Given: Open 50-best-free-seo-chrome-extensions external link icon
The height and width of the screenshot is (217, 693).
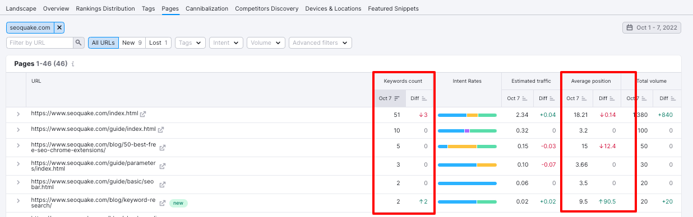Looking at the screenshot, I should (x=163, y=148).
